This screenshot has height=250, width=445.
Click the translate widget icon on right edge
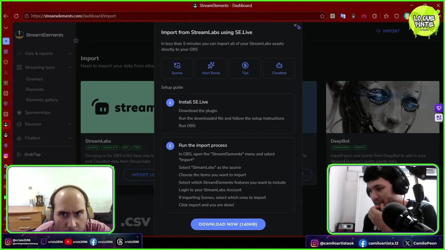439,118
